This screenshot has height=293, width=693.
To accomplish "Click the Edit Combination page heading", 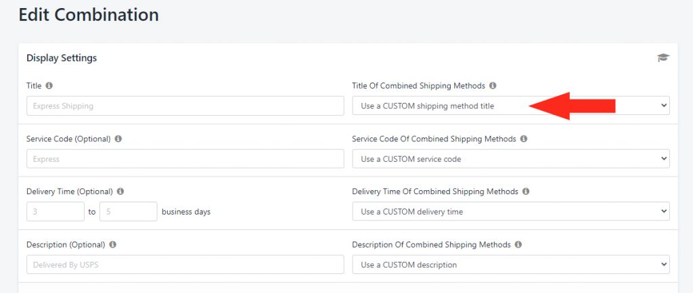I will 89,15.
